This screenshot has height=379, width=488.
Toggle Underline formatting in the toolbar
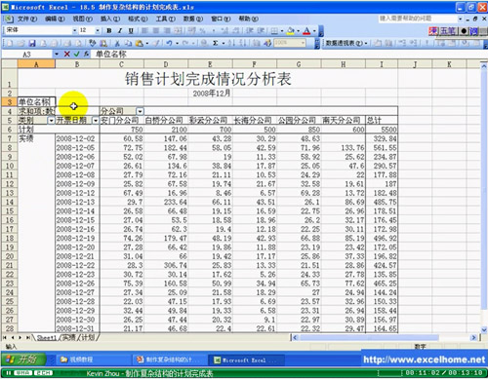coord(131,31)
